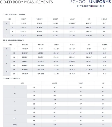Click the Waist header in Adult table
This screenshot has width=112, height=127.
[x=81, y=83]
